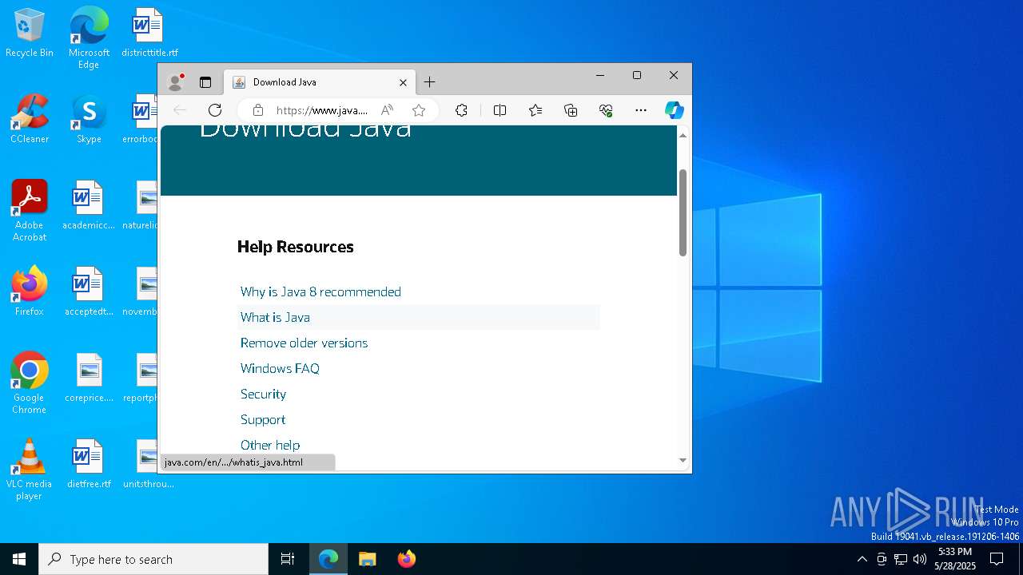Open Firefox from taskbar
This screenshot has height=575, width=1023.
tap(407, 559)
